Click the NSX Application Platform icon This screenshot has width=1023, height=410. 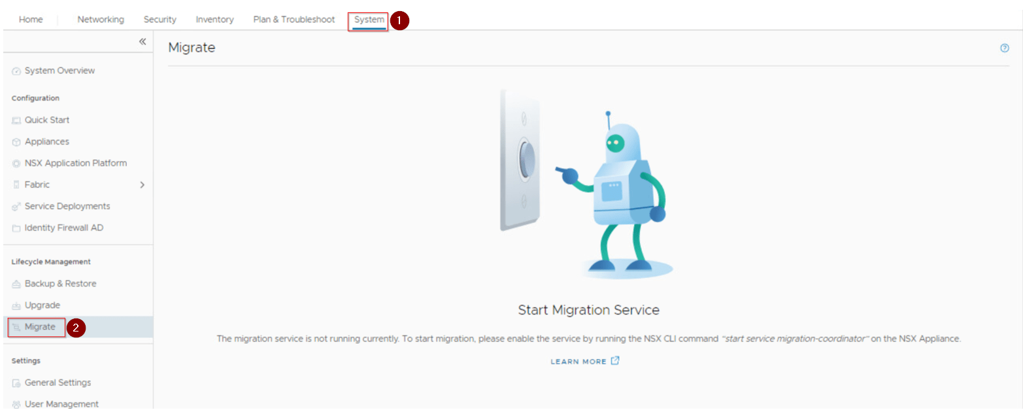click(x=16, y=163)
